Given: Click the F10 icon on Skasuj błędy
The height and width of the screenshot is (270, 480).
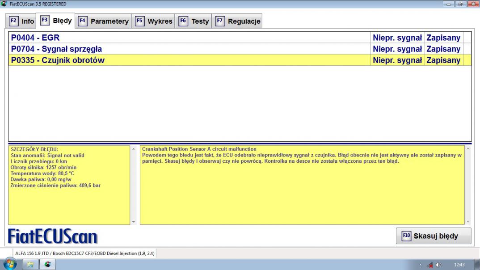Looking at the screenshot, I should pos(406,236).
